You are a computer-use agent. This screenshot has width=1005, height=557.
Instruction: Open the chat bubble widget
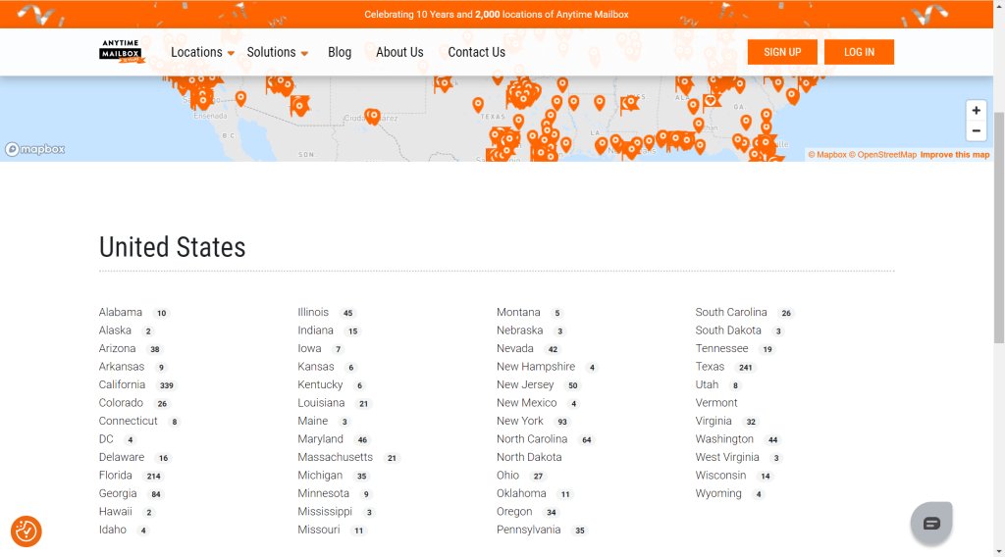(931, 523)
